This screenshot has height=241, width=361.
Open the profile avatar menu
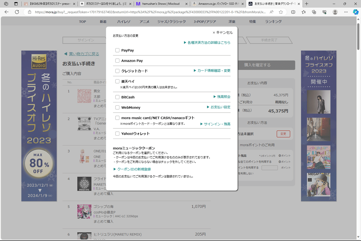pos(335,12)
